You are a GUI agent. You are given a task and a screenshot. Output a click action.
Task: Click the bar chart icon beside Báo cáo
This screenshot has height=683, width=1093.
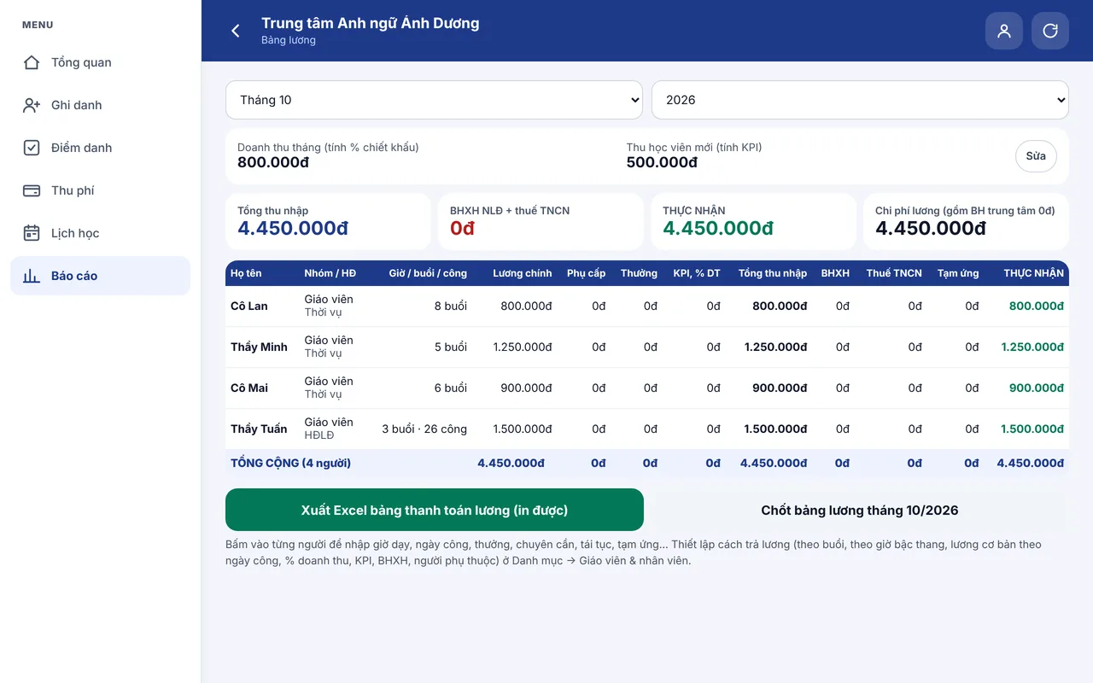coord(32,276)
